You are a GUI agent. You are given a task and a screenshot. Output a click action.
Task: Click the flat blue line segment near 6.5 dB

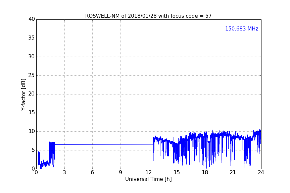tap(104, 144)
